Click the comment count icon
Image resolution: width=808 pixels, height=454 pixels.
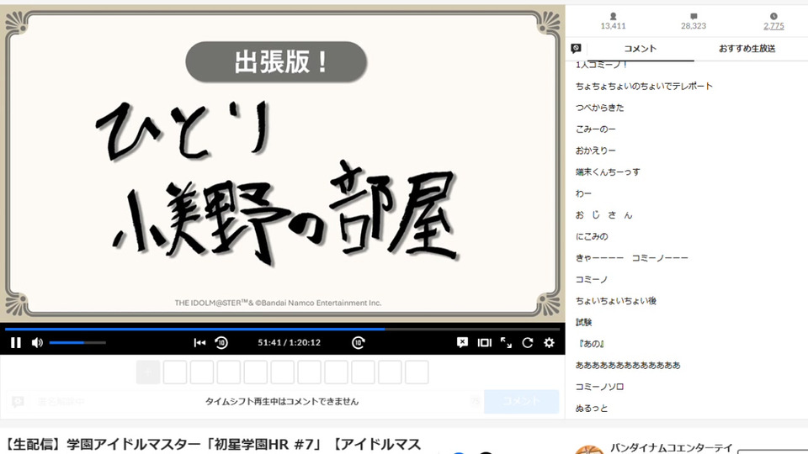694,17
